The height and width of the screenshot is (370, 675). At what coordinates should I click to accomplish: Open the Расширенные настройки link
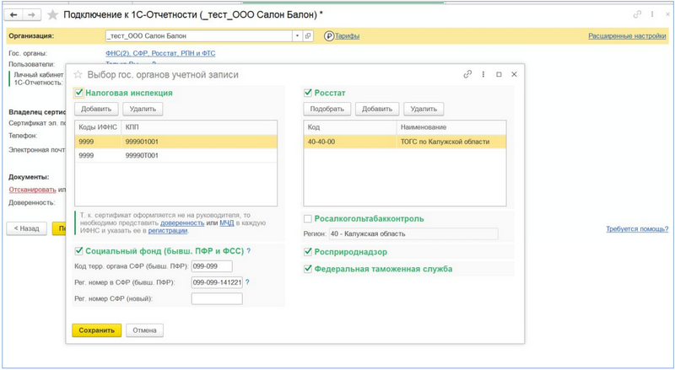pos(627,36)
